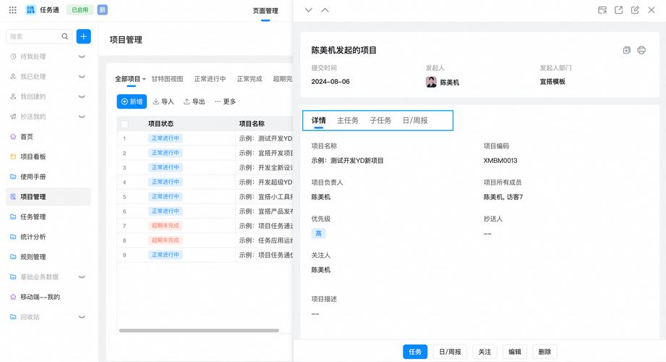The height and width of the screenshot is (362, 666).
Task: Go to next record with down chevron
Action: click(309, 10)
